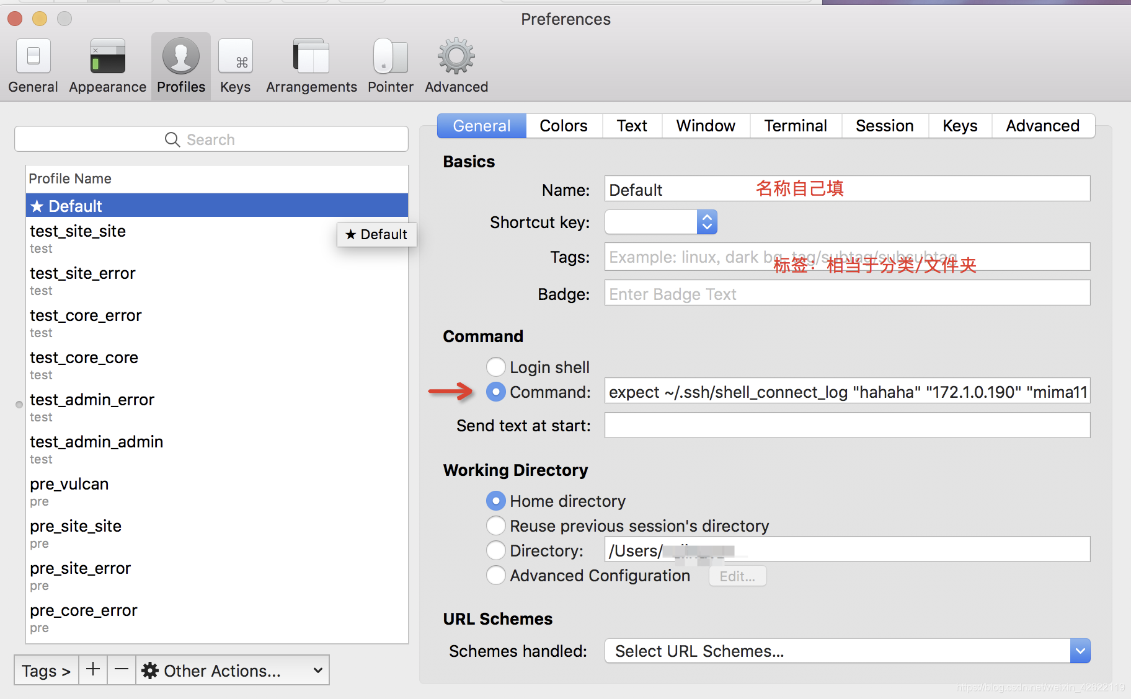Viewport: 1131px width, 699px height.
Task: Open the Select URL Schemes dropdown
Action: point(848,651)
